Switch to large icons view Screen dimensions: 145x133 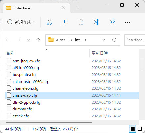(140, 129)
